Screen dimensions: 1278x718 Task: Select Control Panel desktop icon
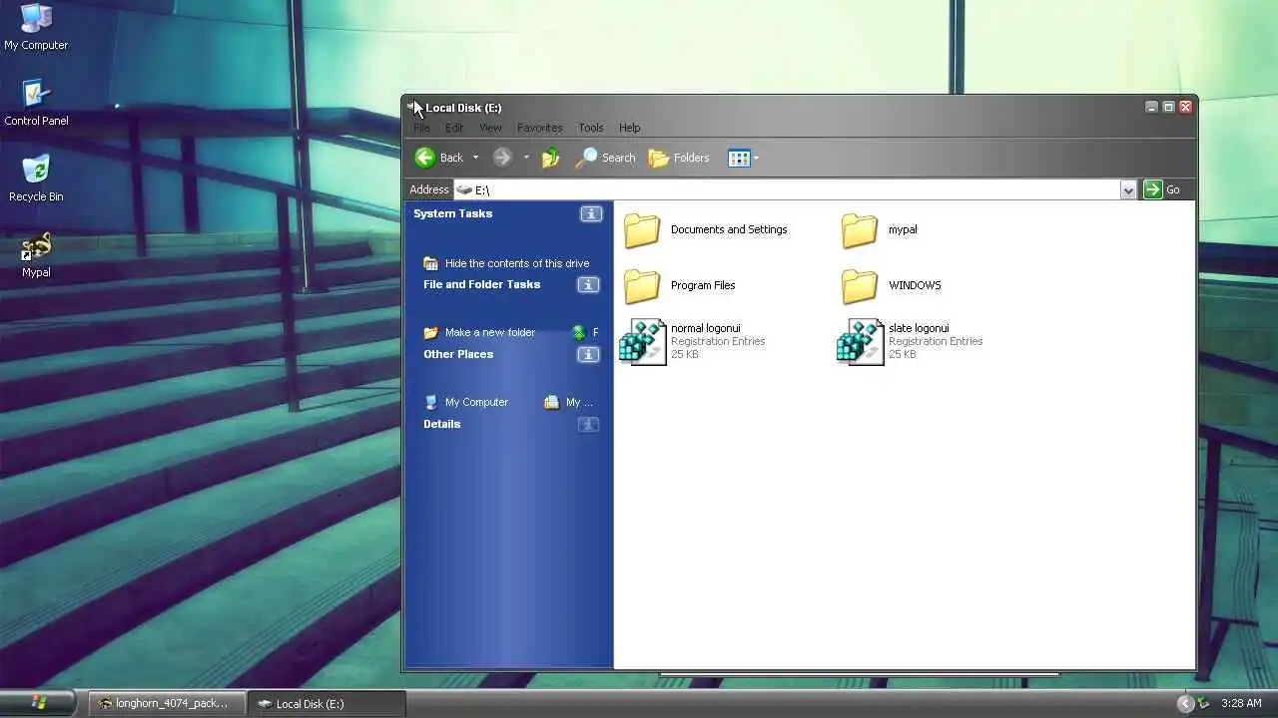pos(36,94)
